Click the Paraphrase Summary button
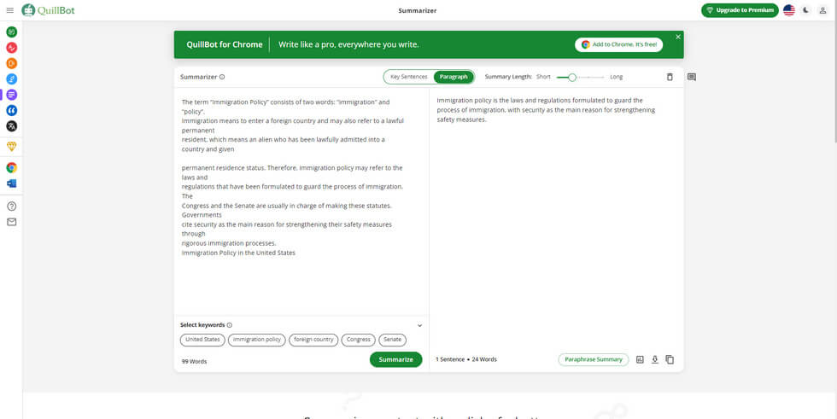This screenshot has height=419, width=837. click(593, 359)
